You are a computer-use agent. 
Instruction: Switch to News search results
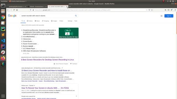pyautogui.click(x=37, y=21)
